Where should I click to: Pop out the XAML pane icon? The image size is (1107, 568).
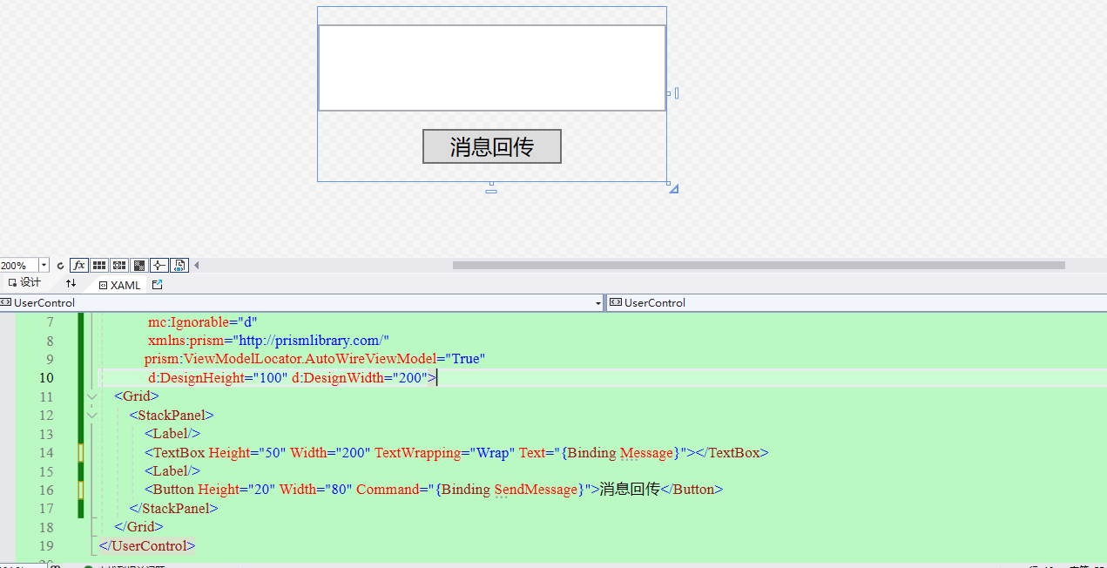click(x=157, y=285)
